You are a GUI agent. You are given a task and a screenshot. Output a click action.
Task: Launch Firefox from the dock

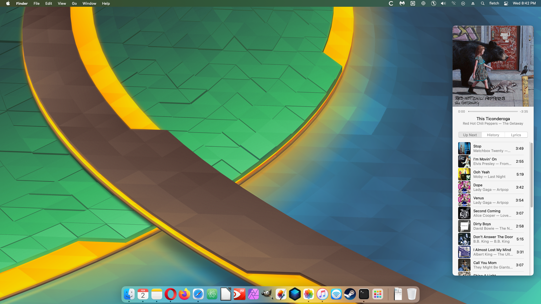tap(184, 294)
